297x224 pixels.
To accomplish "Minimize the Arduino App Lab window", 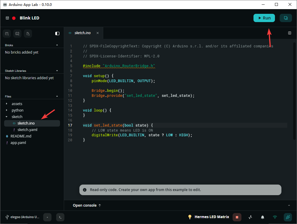I will (x=263, y=4).
